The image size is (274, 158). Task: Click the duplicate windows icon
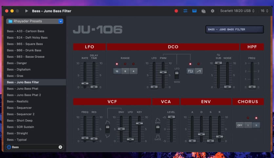pos(204,11)
